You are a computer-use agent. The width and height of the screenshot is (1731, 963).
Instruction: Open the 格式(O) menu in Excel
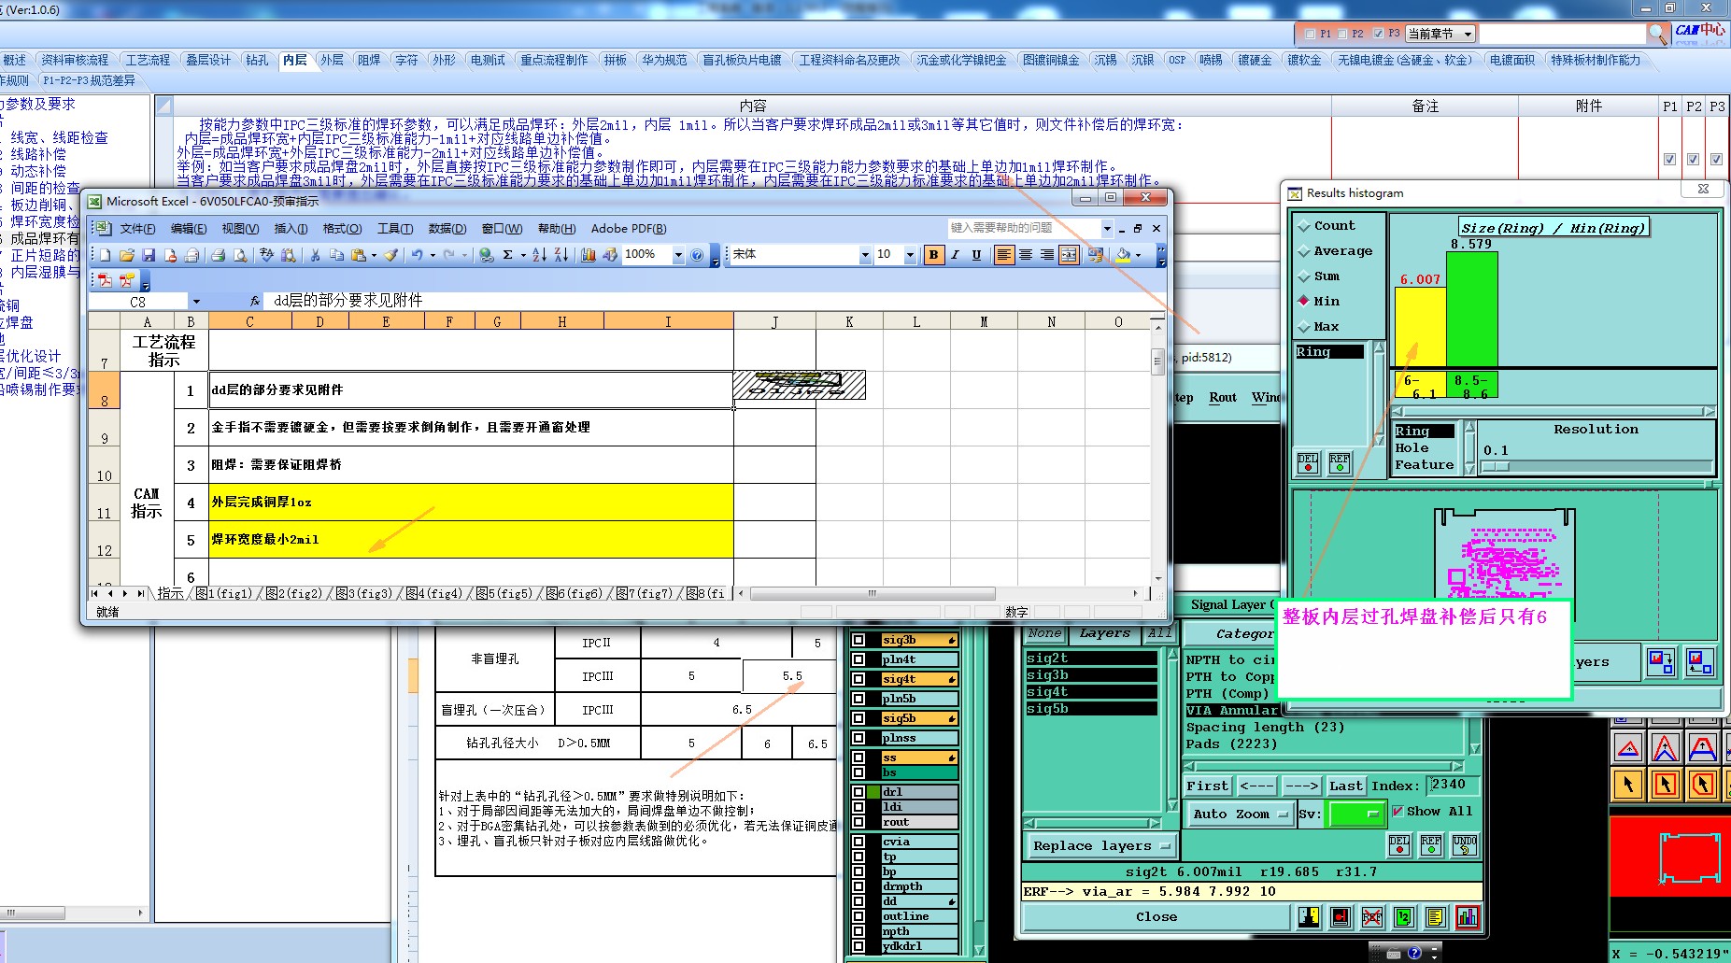(x=342, y=229)
